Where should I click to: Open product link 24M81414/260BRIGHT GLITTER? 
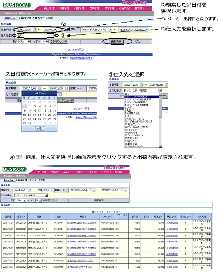[x=81, y=223]
